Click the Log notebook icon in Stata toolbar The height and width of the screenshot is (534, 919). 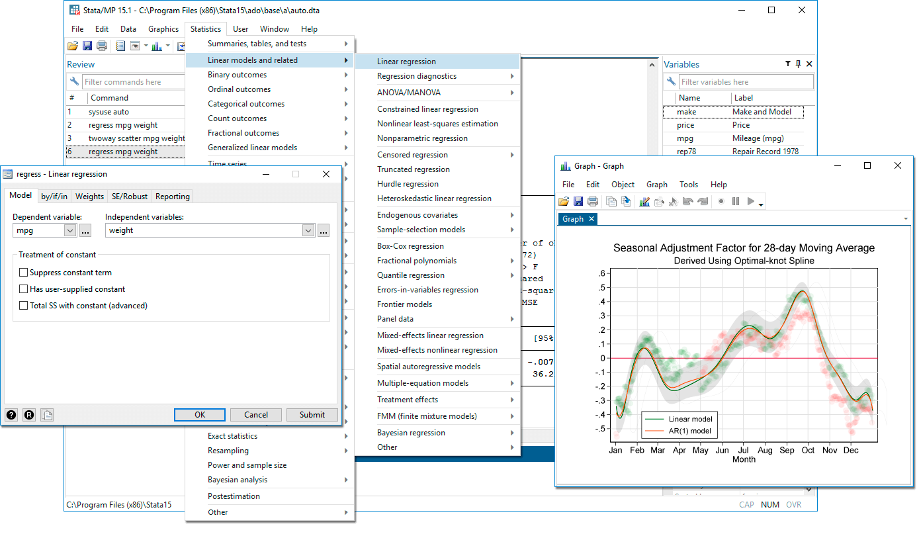tap(120, 46)
